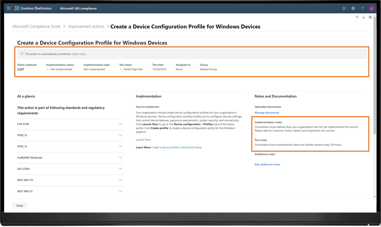Click the Launch Now link
This screenshot has height=227, width=381.
[x=143, y=140]
